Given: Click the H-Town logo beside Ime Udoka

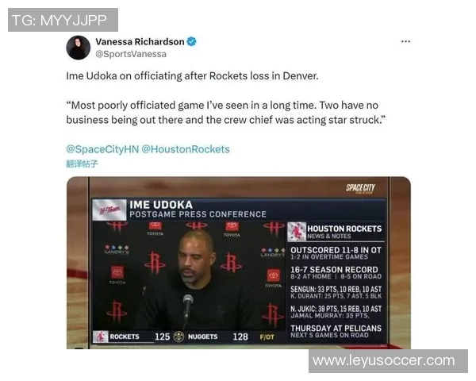Looking at the screenshot, I should 109,210.
